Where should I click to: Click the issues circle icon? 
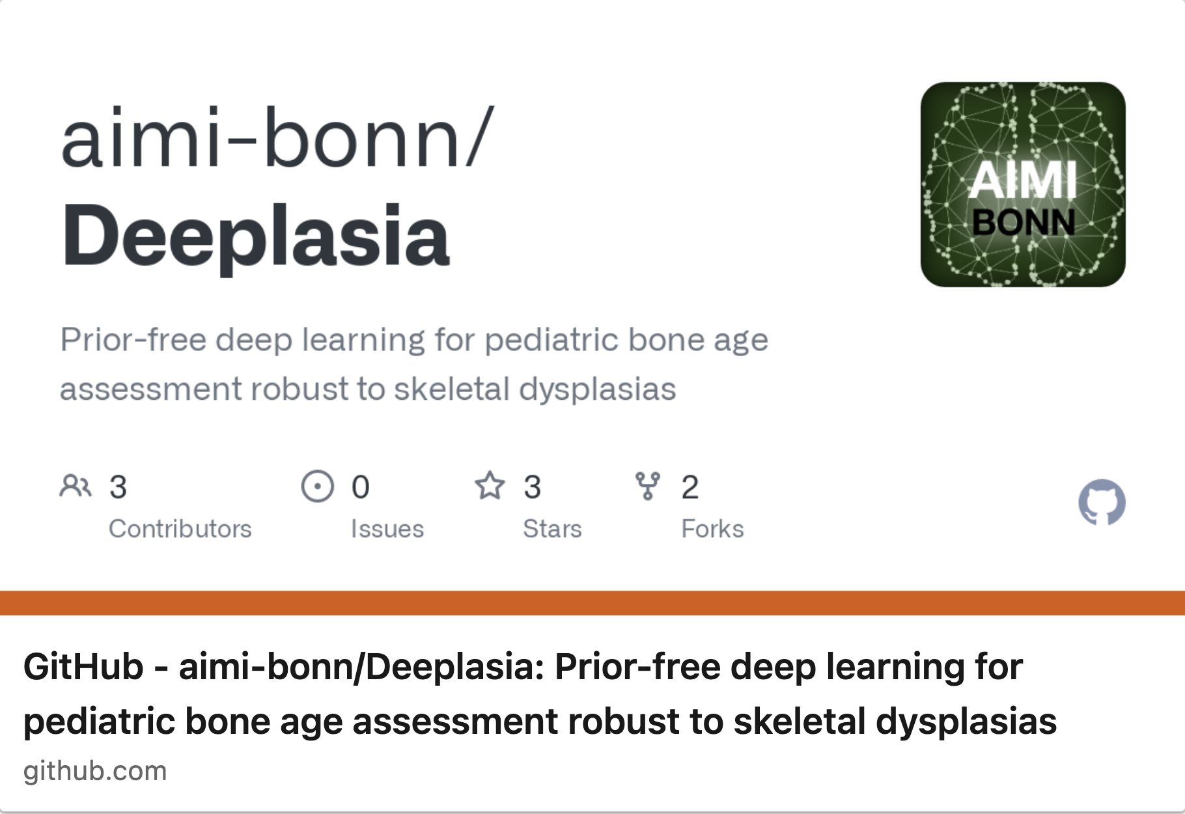tap(318, 486)
